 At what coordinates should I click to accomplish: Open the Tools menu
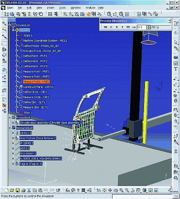(63, 8)
